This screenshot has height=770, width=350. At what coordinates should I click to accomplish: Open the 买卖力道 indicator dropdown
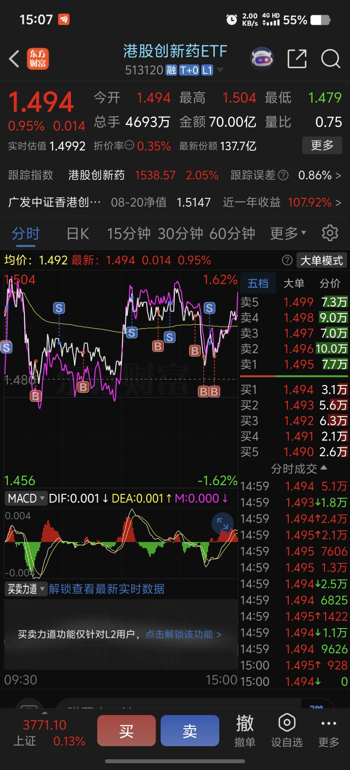pyautogui.click(x=26, y=589)
